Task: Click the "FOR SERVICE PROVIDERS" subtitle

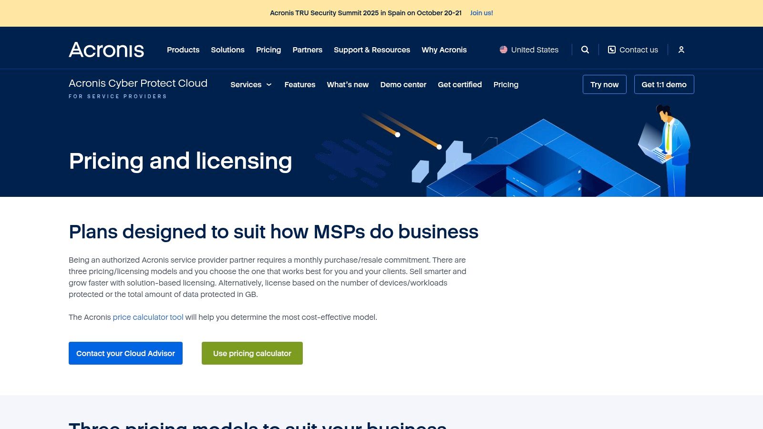Action: pyautogui.click(x=118, y=96)
